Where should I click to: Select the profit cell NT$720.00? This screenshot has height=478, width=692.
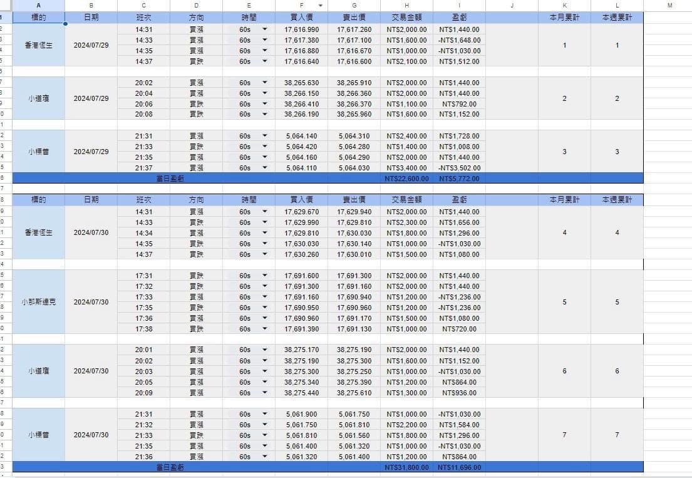(460, 329)
